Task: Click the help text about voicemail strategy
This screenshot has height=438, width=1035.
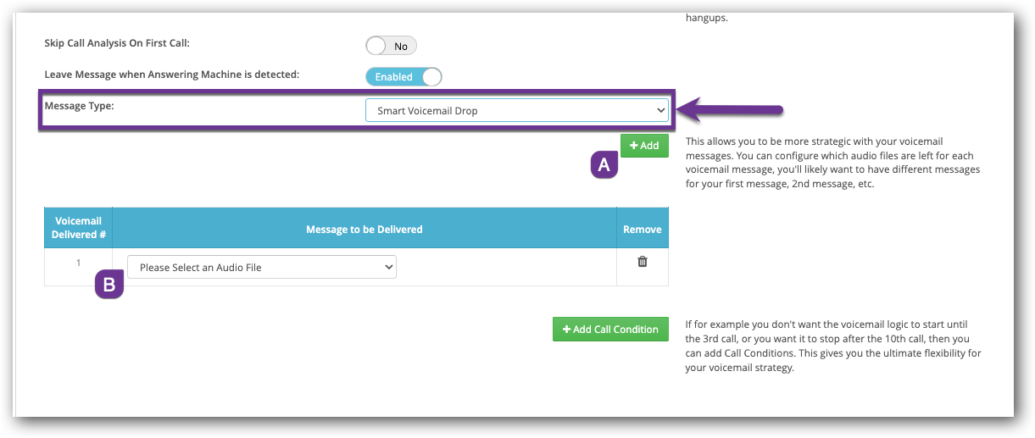Action: click(x=832, y=163)
